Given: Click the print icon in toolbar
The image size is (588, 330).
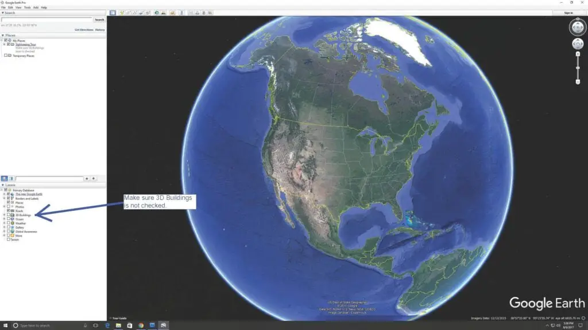Looking at the screenshot, I should click(x=198, y=13).
